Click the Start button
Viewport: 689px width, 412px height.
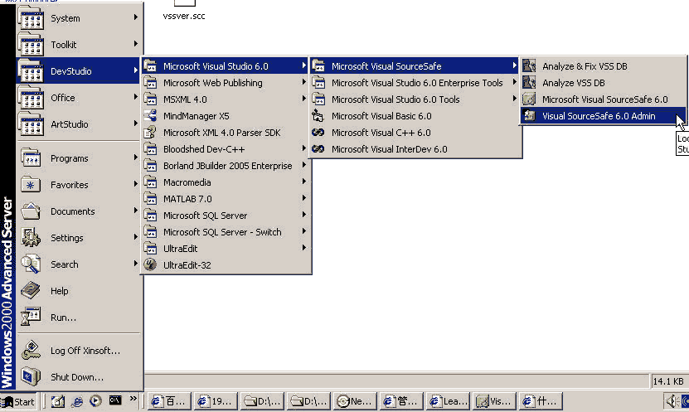(x=19, y=401)
